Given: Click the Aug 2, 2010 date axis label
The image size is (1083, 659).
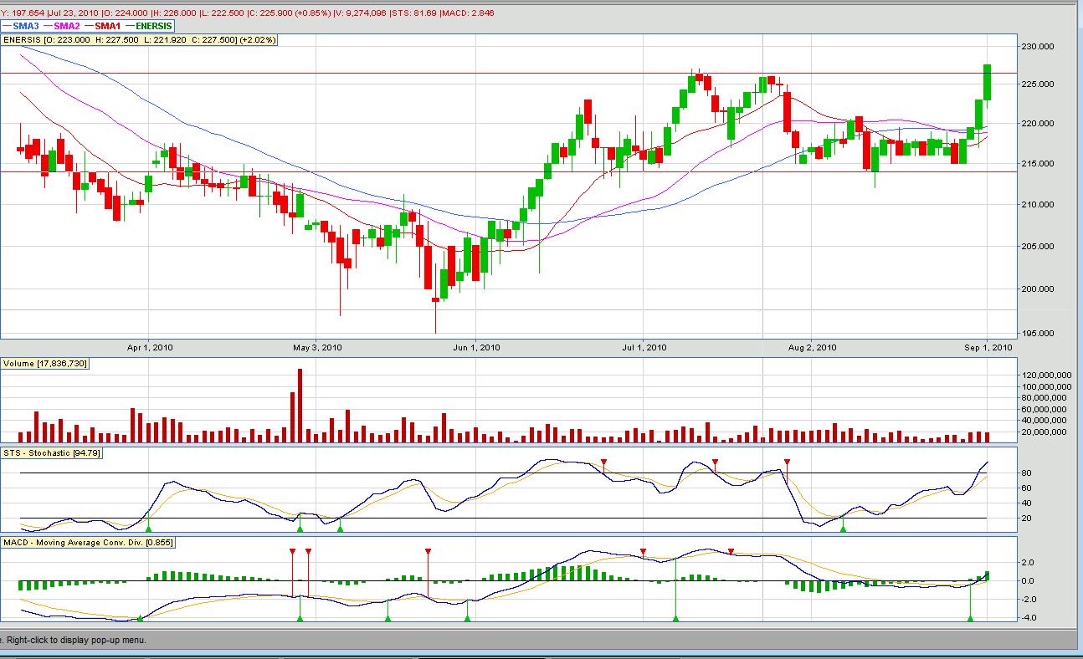Looking at the screenshot, I should tap(813, 347).
